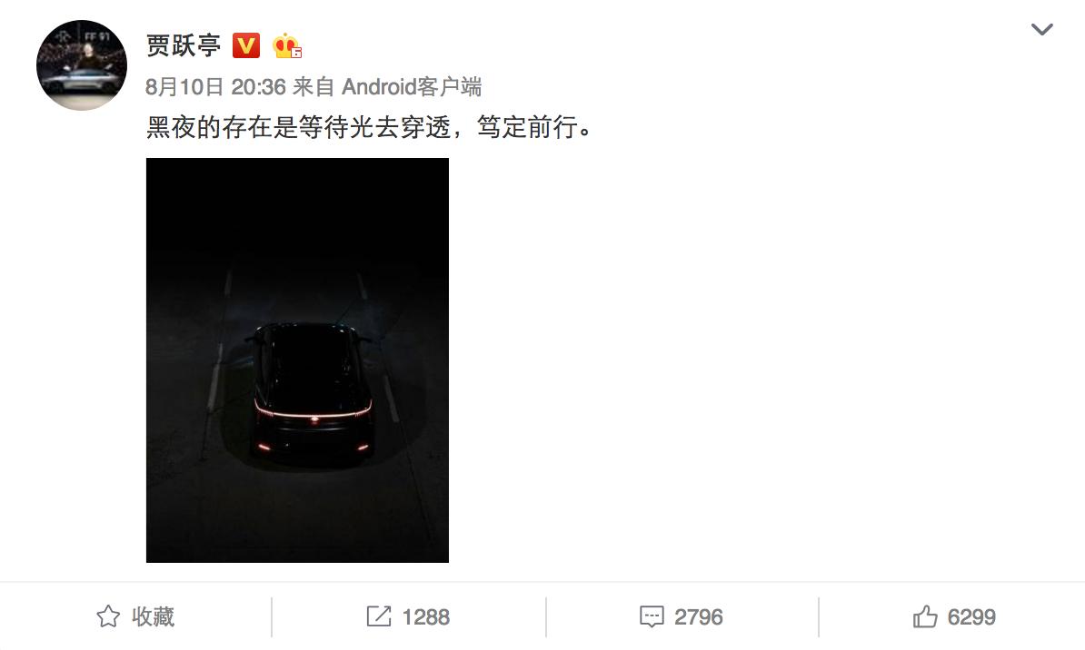Open the 8月10日 20:36 timestamp link
Image resolution: width=1085 pixels, height=650 pixels.
pos(216,87)
